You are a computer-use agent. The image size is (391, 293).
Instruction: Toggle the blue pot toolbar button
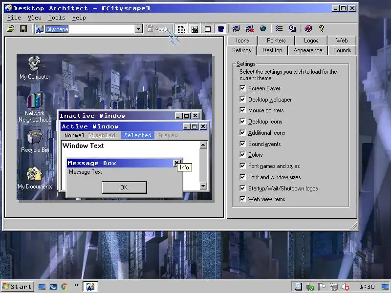pyautogui.click(x=221, y=29)
